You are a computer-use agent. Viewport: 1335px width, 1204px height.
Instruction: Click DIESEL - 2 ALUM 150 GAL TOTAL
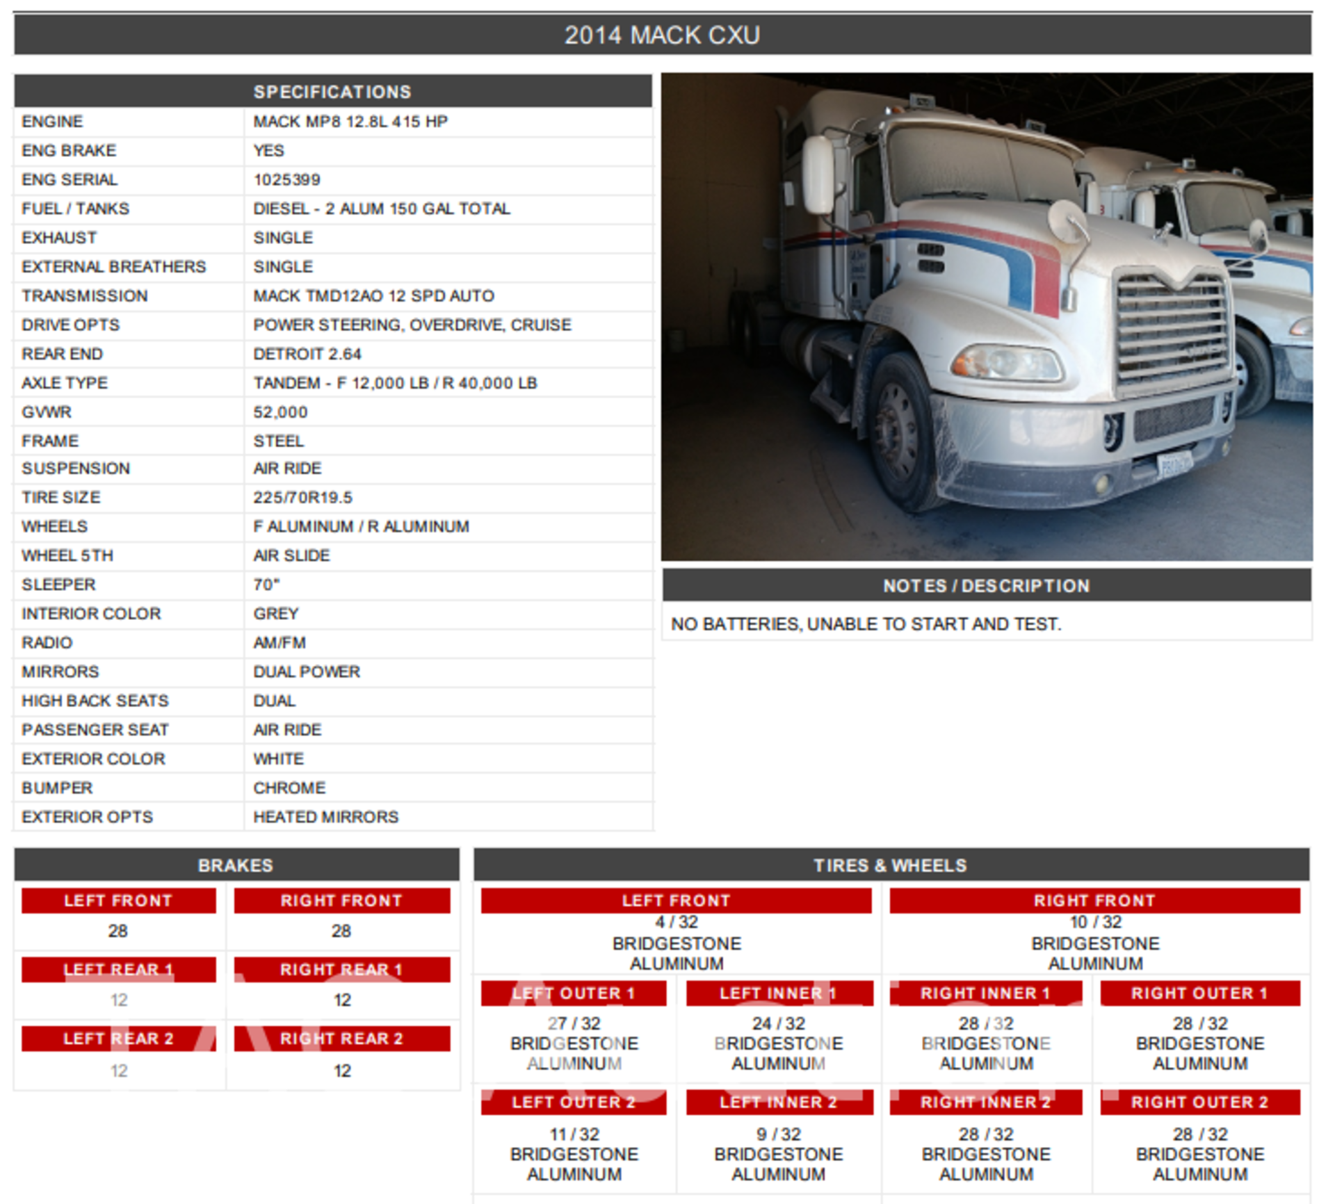point(382,209)
